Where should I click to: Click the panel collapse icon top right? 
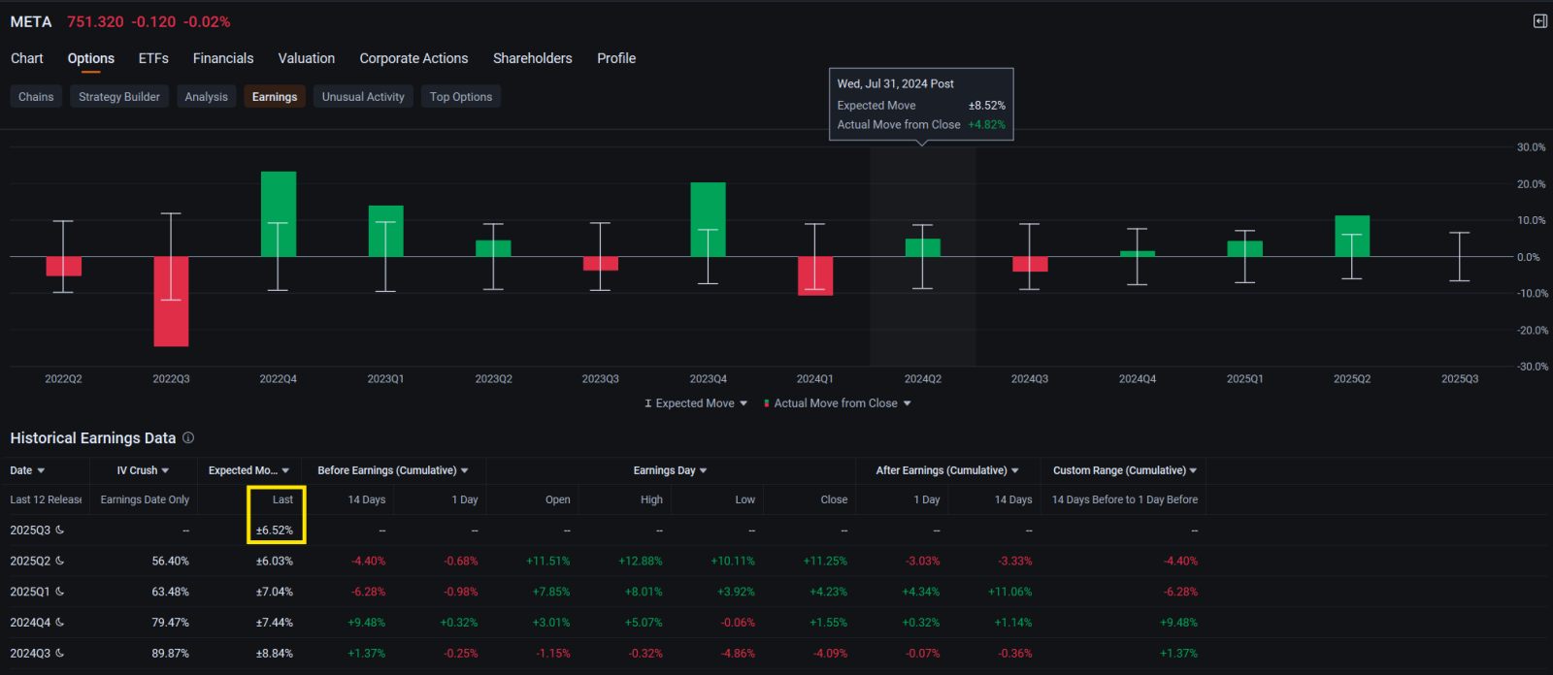point(1539,21)
